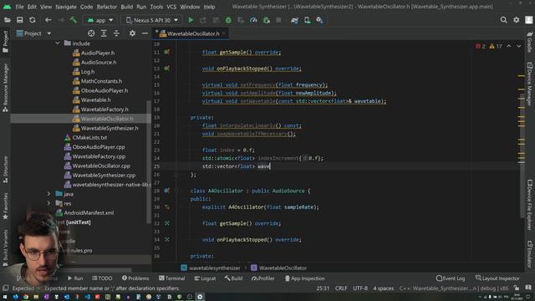This screenshot has width=535, height=301.
Task: Open the Problems tool window
Action: pos(135,278)
